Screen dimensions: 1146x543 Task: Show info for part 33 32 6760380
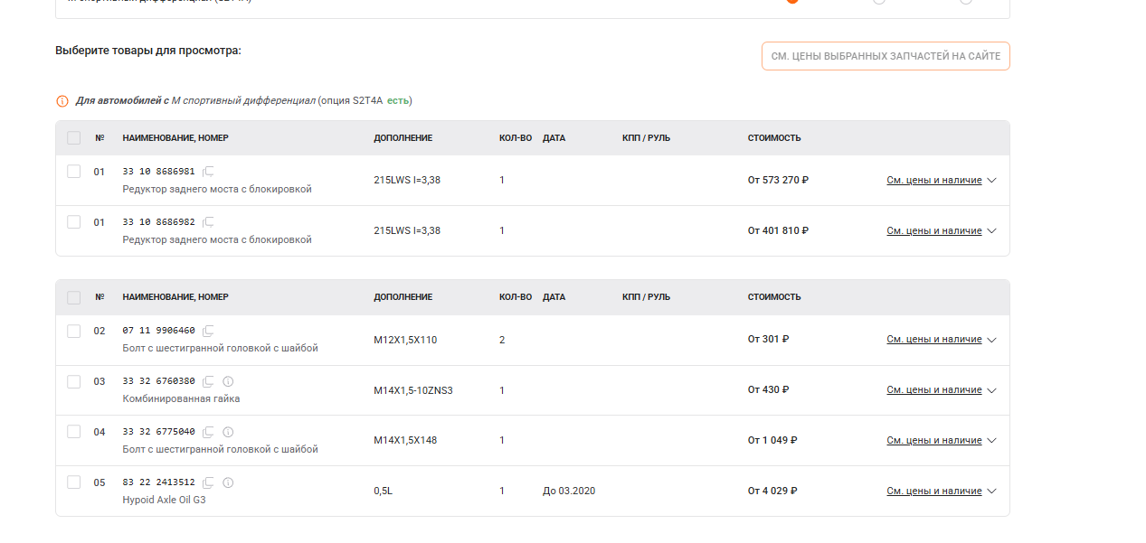[x=228, y=381]
